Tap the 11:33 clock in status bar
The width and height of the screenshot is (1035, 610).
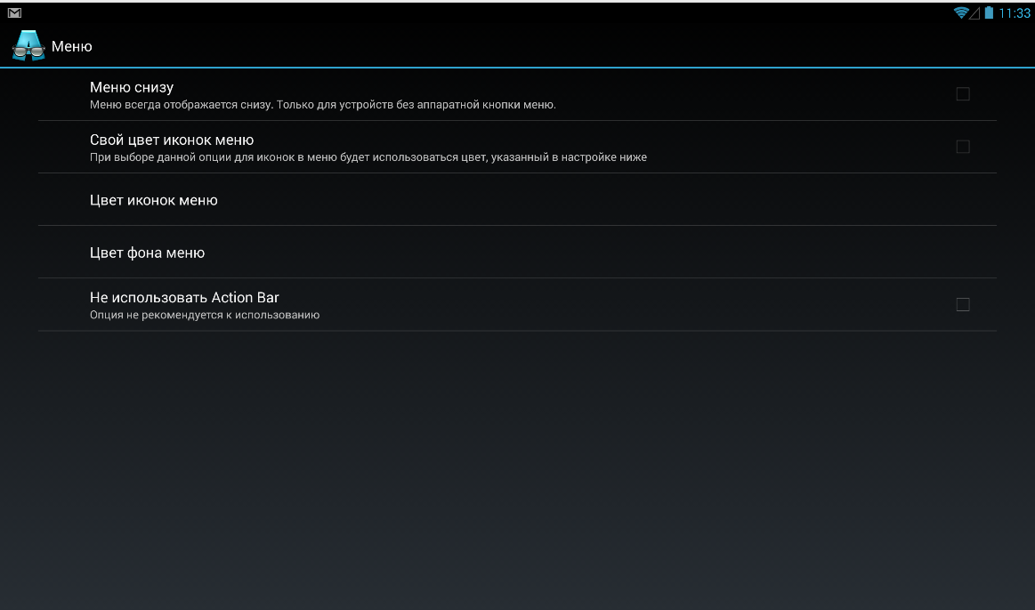[x=1015, y=13]
